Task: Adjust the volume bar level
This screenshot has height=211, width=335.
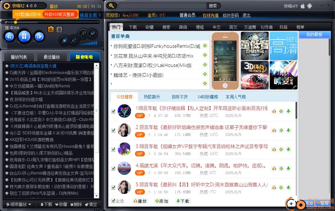Action: (89, 43)
